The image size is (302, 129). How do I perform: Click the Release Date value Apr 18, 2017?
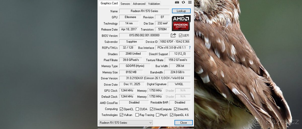[x=129, y=29]
